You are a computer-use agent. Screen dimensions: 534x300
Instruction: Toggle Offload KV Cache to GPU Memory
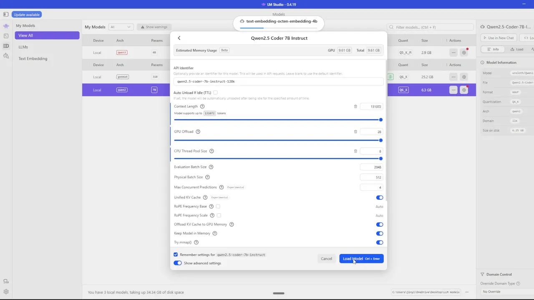(x=379, y=225)
